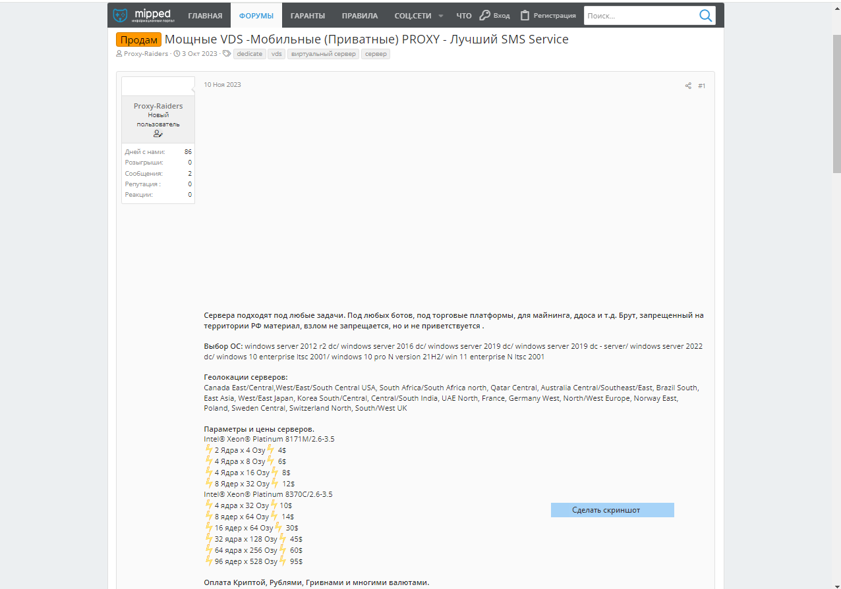
Task: Click the clipboard icon for Регистрация
Action: (525, 15)
